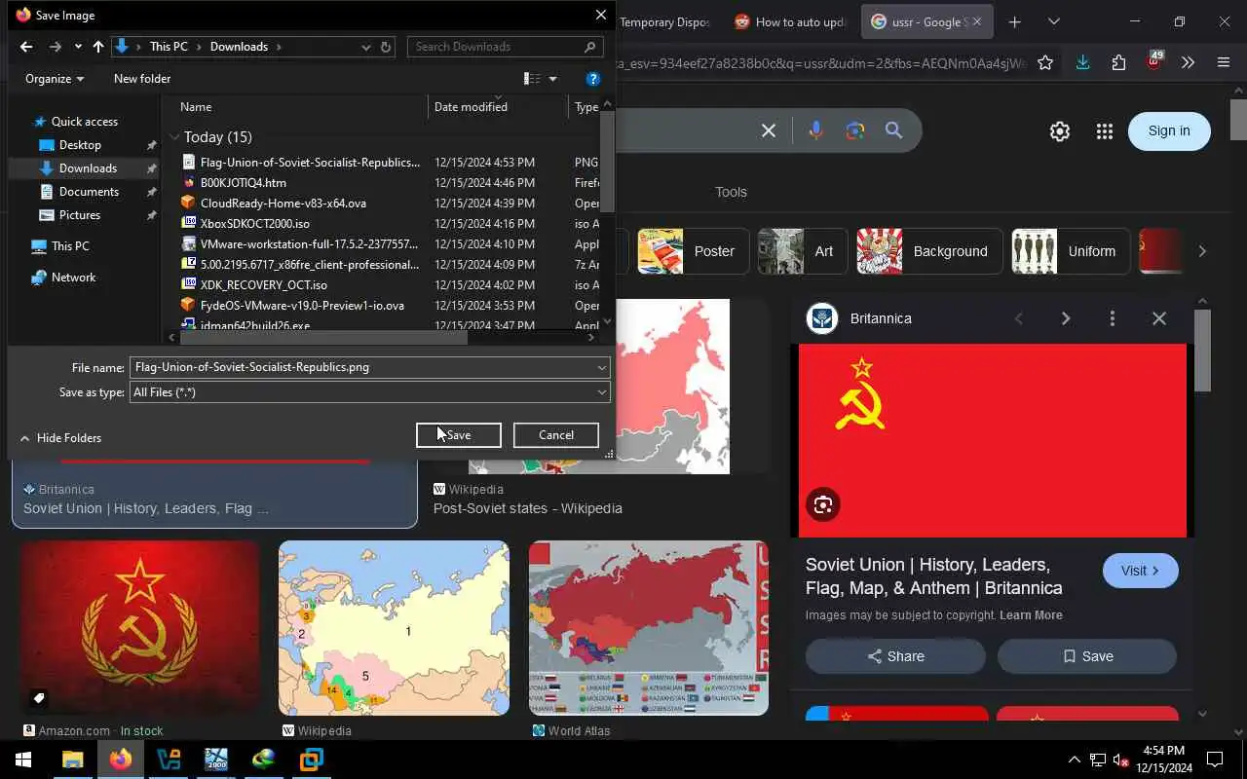Click the Search Downloads field
1247x779 pixels.
(503, 47)
